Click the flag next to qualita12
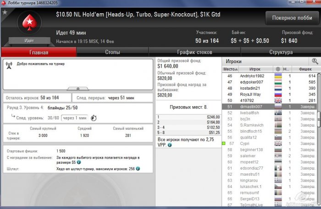Screen dimensions: 321x209 (x=278, y=137)
